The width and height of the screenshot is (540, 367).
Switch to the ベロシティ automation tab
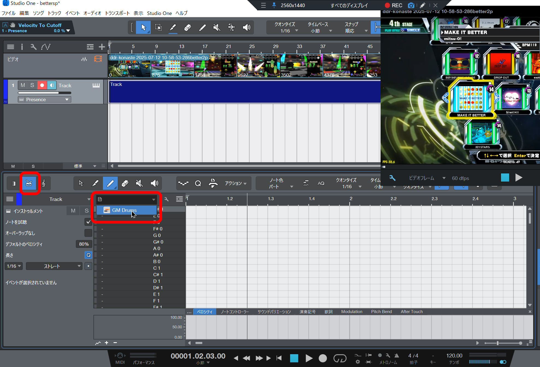coord(205,312)
